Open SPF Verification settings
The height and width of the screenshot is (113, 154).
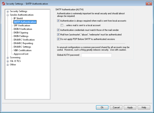click(22, 26)
